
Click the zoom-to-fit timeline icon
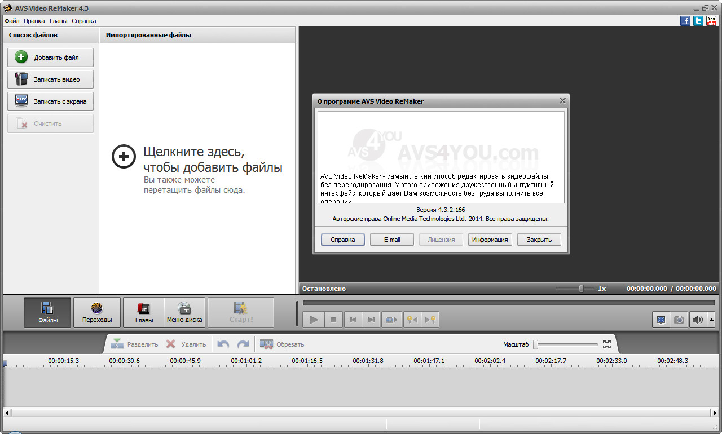(x=607, y=344)
